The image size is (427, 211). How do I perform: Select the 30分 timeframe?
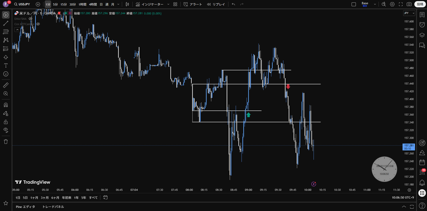tap(73, 4)
